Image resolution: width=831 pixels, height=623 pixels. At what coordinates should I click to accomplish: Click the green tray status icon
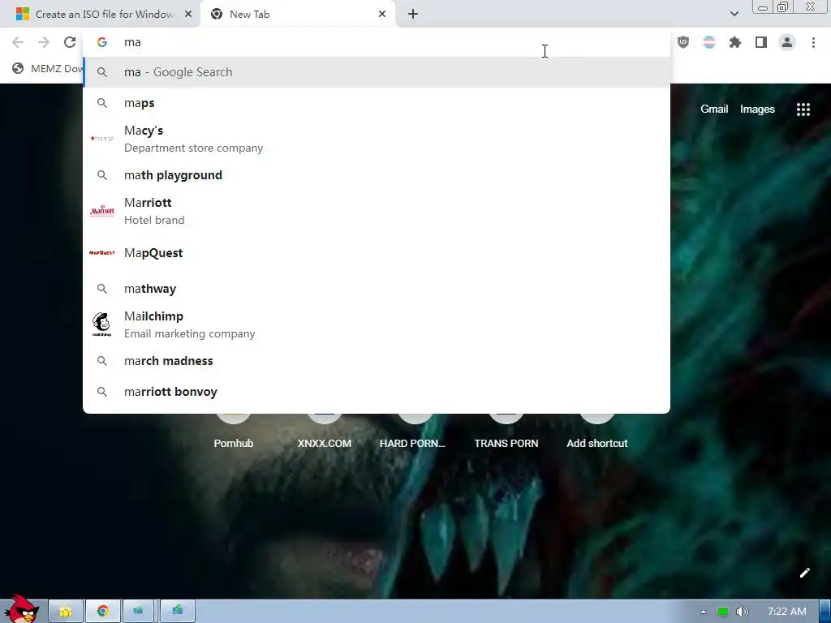[x=722, y=612]
